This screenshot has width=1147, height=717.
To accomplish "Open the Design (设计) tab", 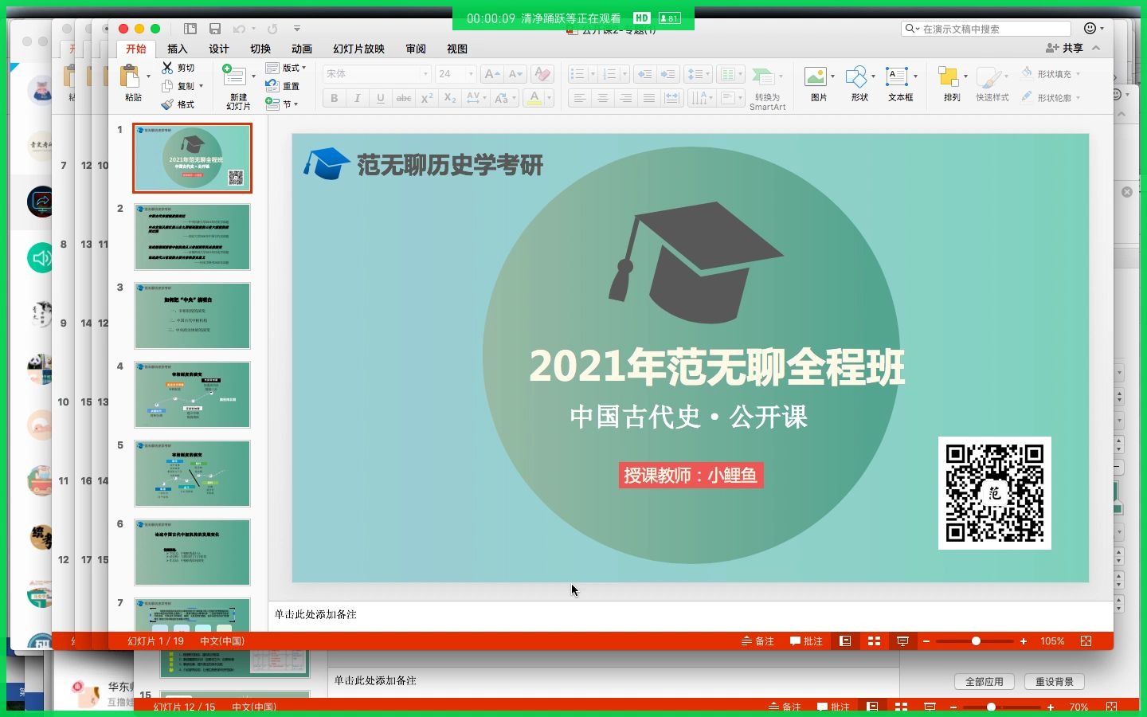I will (219, 49).
